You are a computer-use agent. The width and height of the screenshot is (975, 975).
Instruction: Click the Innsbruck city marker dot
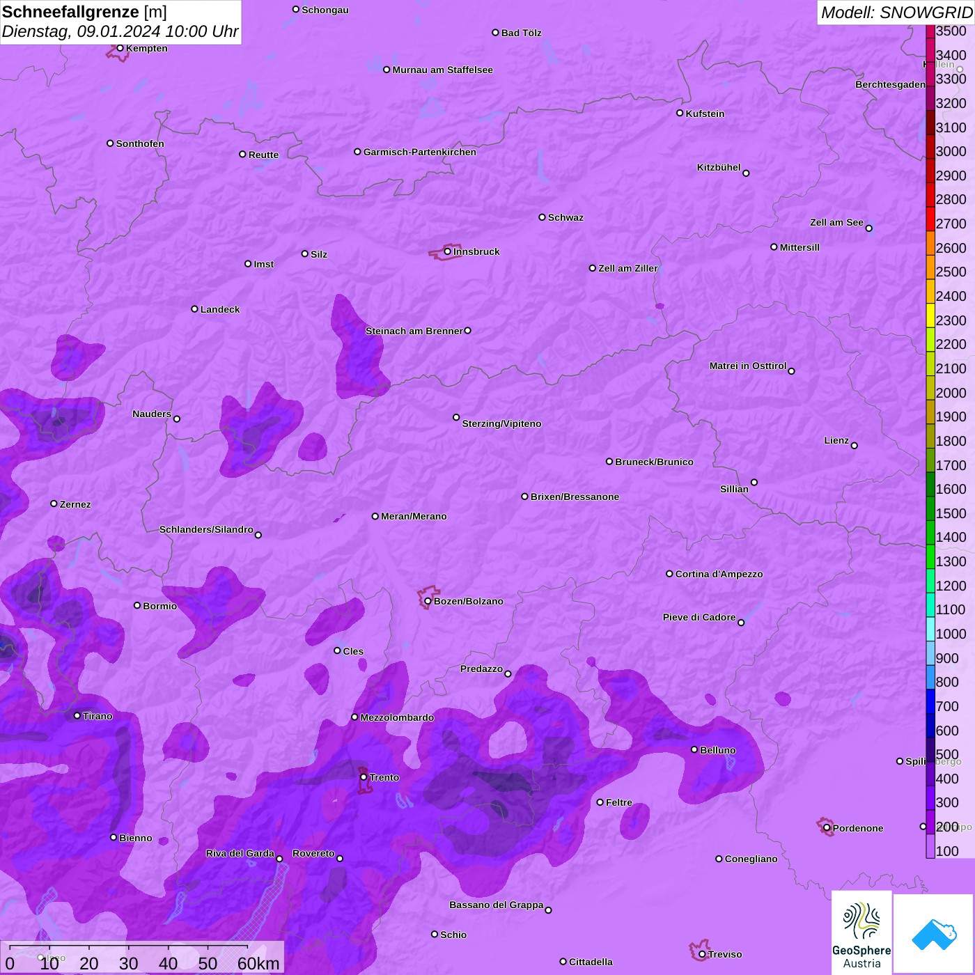pos(447,251)
